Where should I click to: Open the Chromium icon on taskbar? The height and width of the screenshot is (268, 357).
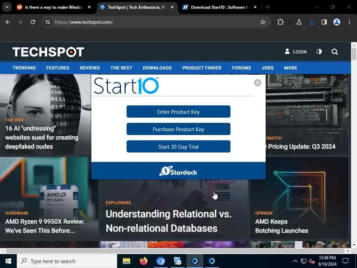click(160, 261)
